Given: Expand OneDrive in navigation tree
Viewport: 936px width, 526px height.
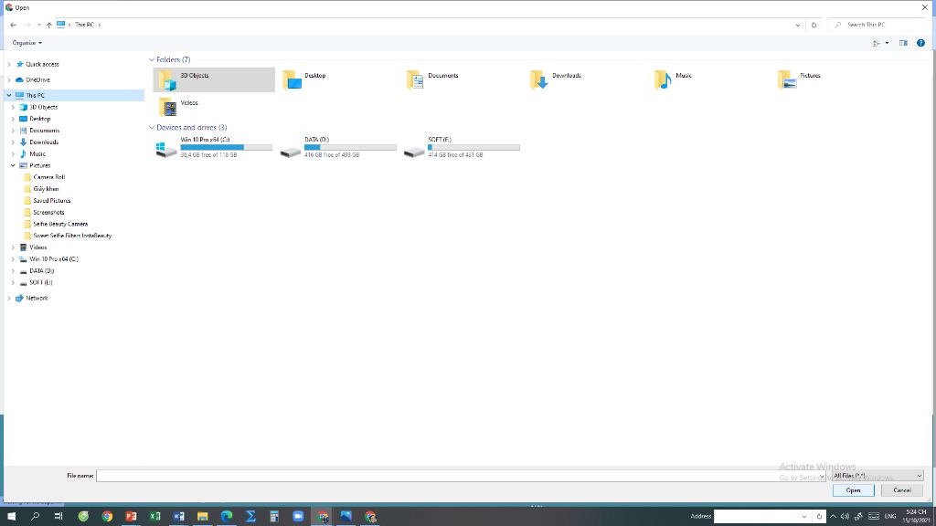Looking at the screenshot, I should (x=9, y=80).
